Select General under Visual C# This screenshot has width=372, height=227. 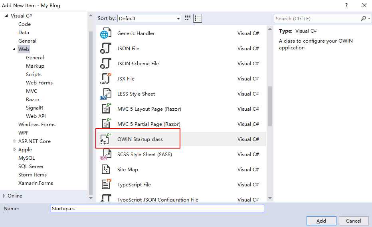tap(27, 41)
